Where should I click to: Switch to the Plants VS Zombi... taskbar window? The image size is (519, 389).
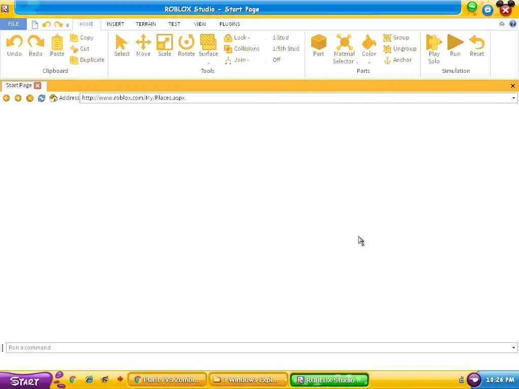[x=167, y=380]
